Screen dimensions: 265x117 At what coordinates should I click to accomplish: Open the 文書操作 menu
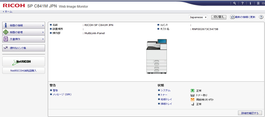23,39
